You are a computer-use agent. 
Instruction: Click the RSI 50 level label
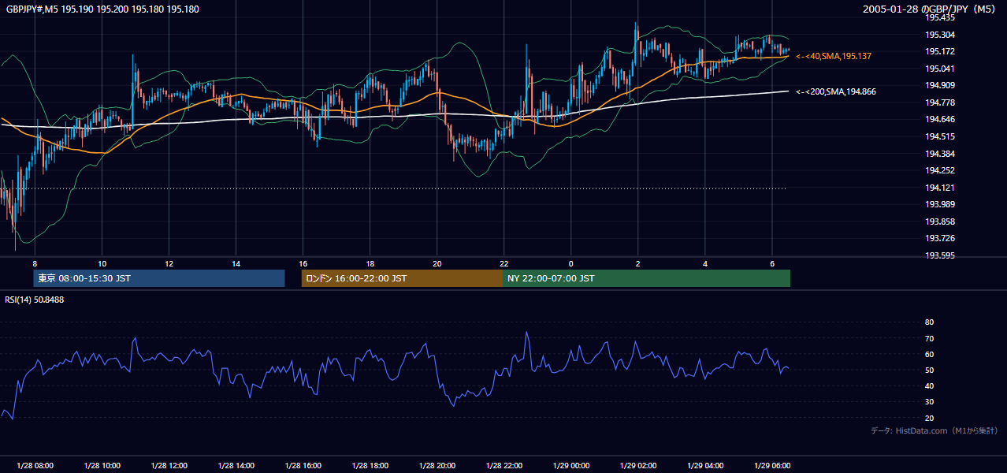pyautogui.click(x=929, y=370)
